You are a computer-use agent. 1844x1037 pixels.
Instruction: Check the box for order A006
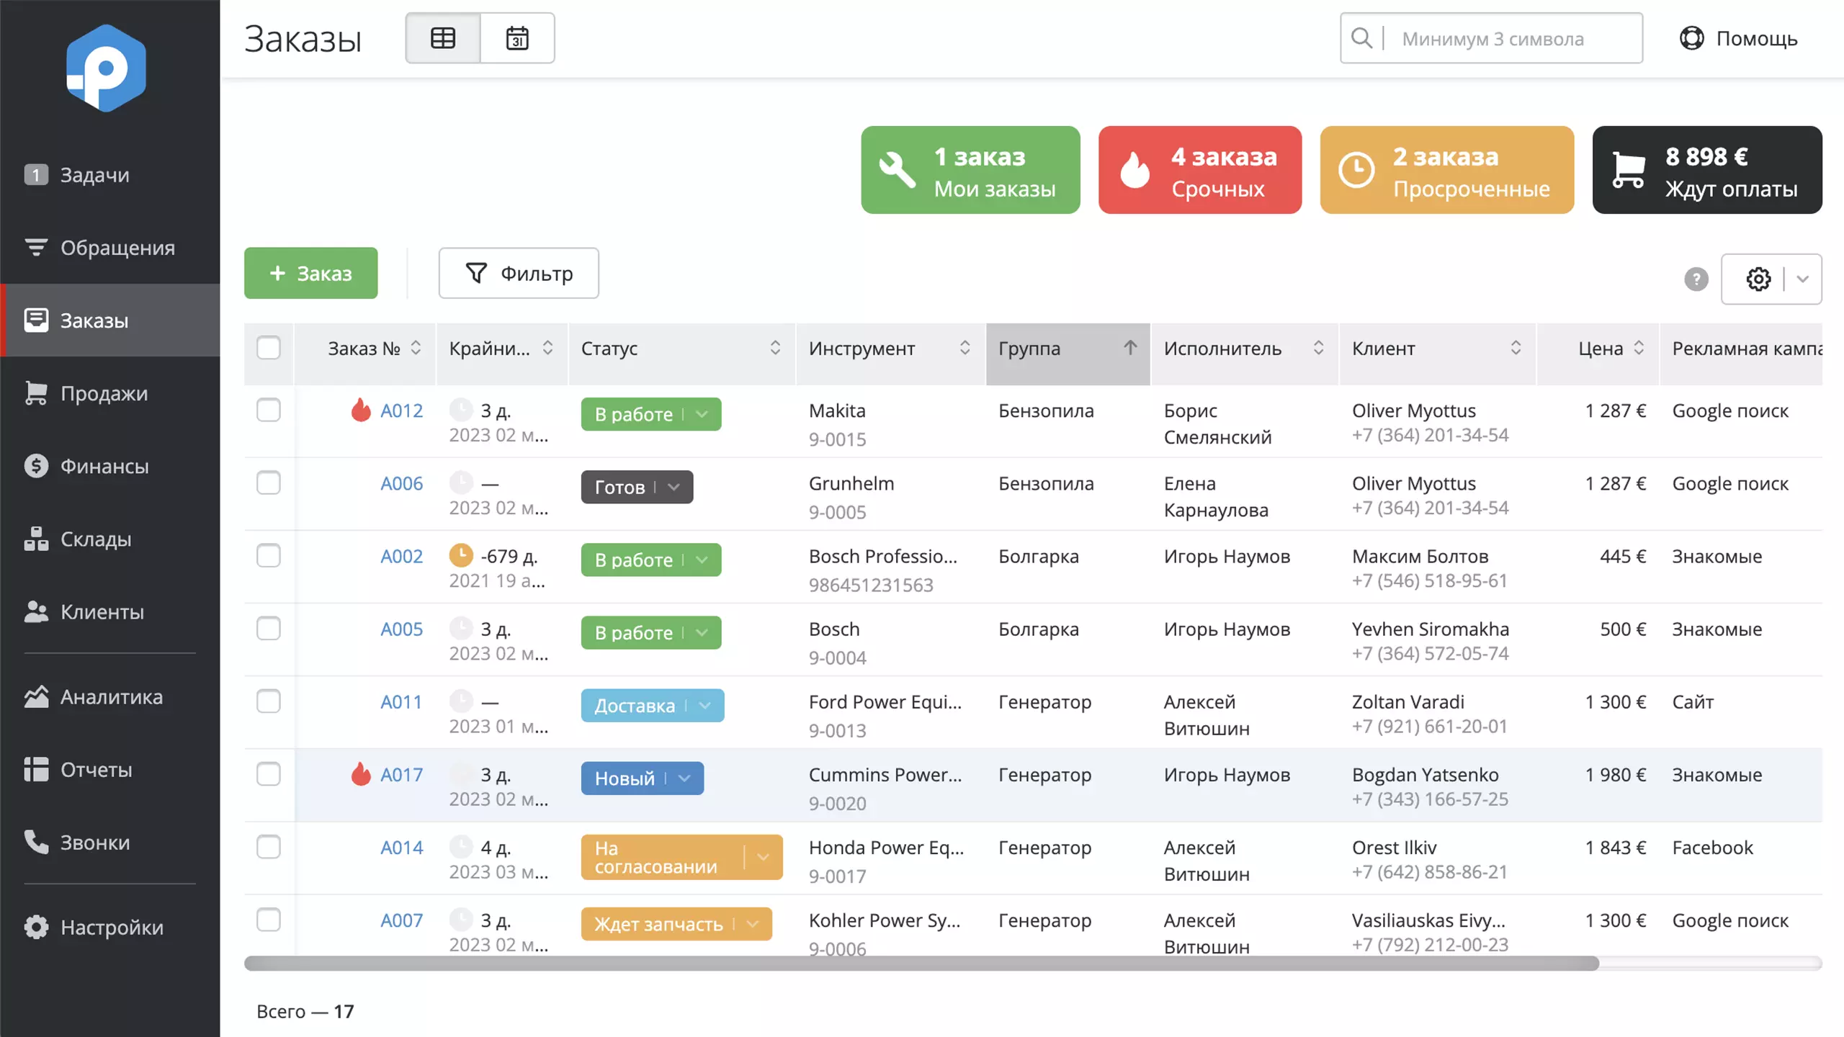click(x=268, y=482)
